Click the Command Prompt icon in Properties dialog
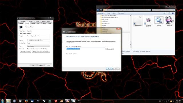Screen dimensions: 183x103 (21, 27)
